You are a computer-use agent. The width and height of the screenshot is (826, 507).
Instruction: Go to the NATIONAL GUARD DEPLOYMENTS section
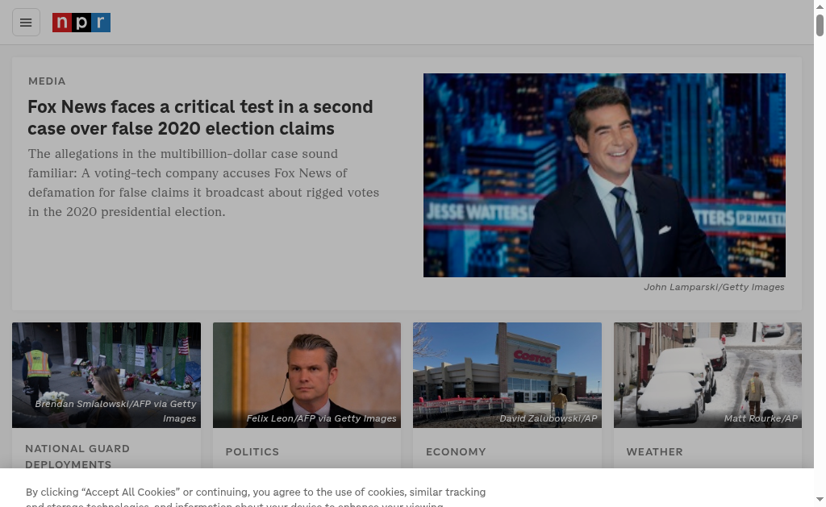pos(77,456)
